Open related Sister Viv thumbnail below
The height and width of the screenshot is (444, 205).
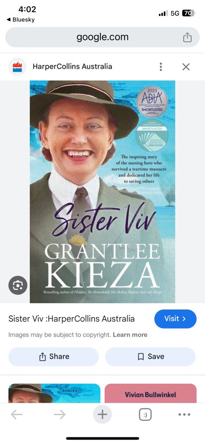[55, 393]
